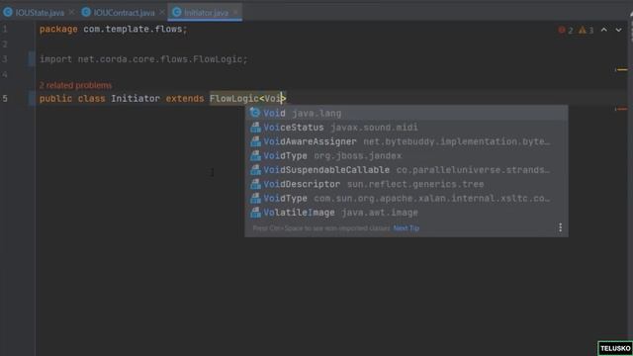The height and width of the screenshot is (356, 633).
Task: Click the VoidDescriptor class icon
Action: click(x=255, y=184)
